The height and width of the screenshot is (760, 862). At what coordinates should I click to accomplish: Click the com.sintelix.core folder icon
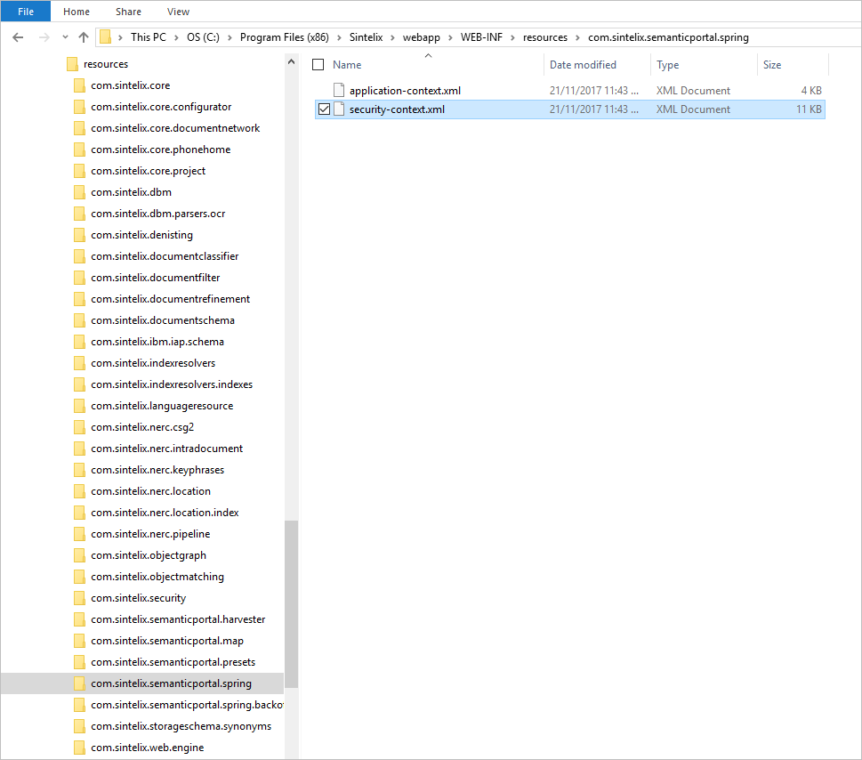point(79,85)
